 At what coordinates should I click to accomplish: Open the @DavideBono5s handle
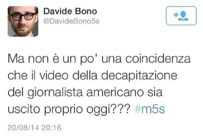click(71, 21)
